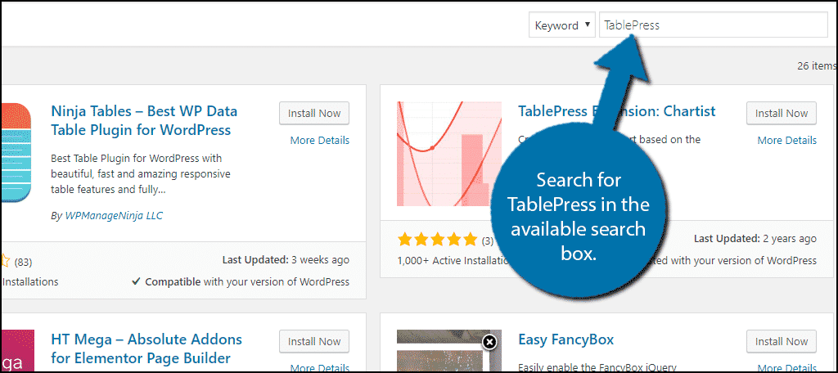The width and height of the screenshot is (838, 373).
Task: Install HT Mega Absolute Addons now
Action: coord(314,341)
